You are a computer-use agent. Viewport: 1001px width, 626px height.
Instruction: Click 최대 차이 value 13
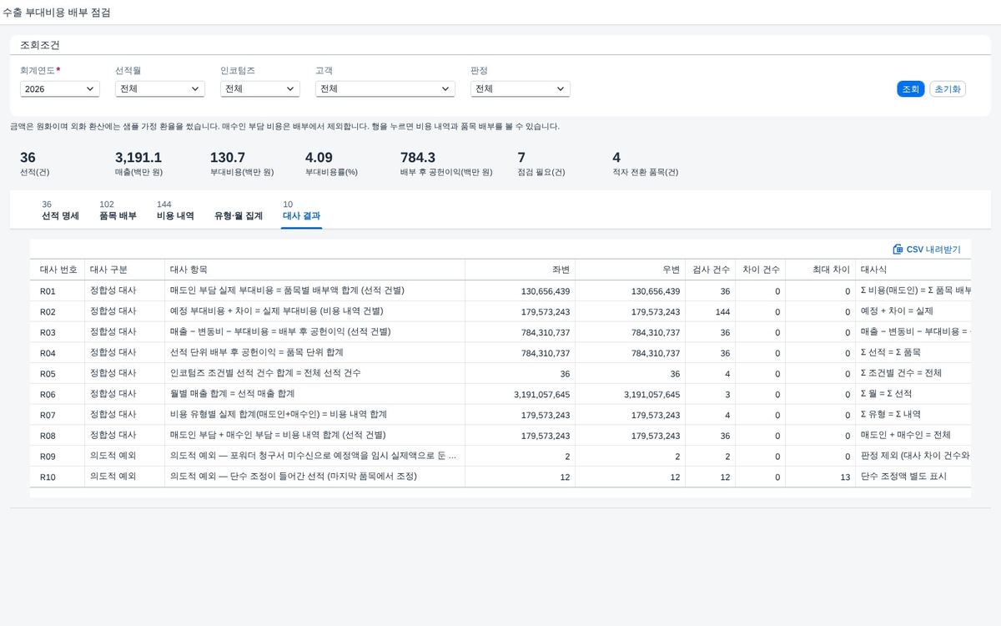tap(846, 477)
